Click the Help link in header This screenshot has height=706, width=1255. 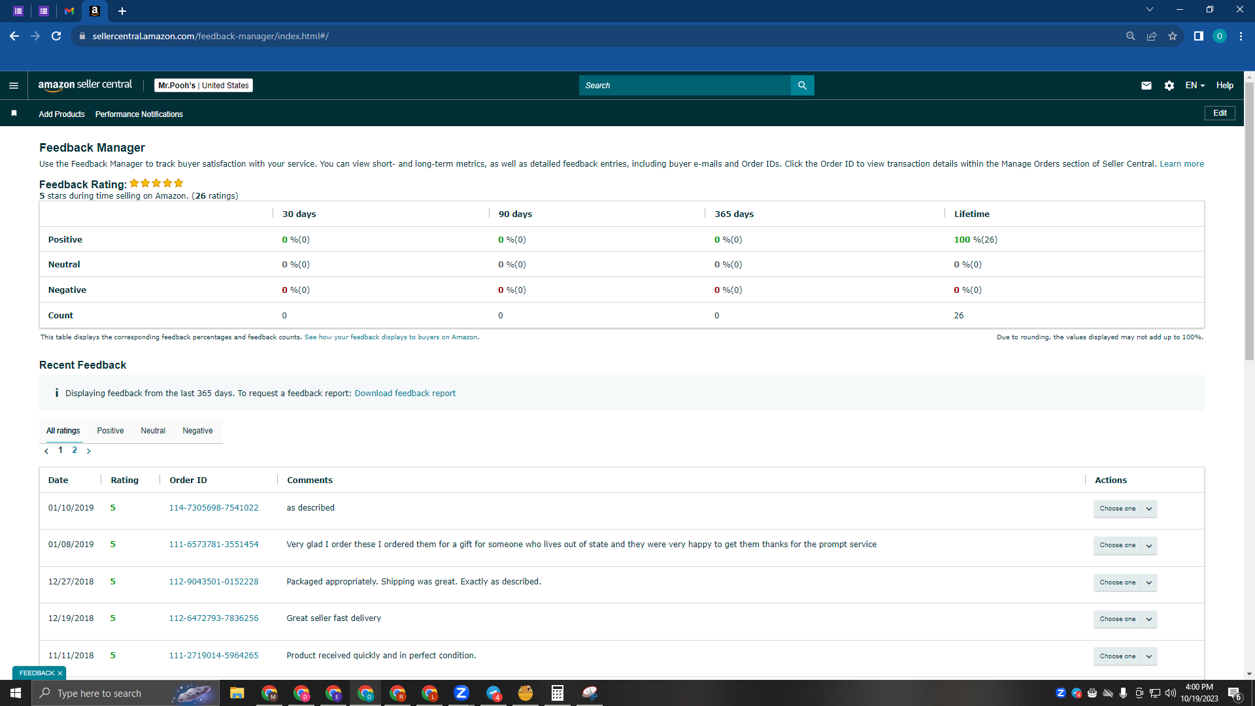click(1224, 86)
